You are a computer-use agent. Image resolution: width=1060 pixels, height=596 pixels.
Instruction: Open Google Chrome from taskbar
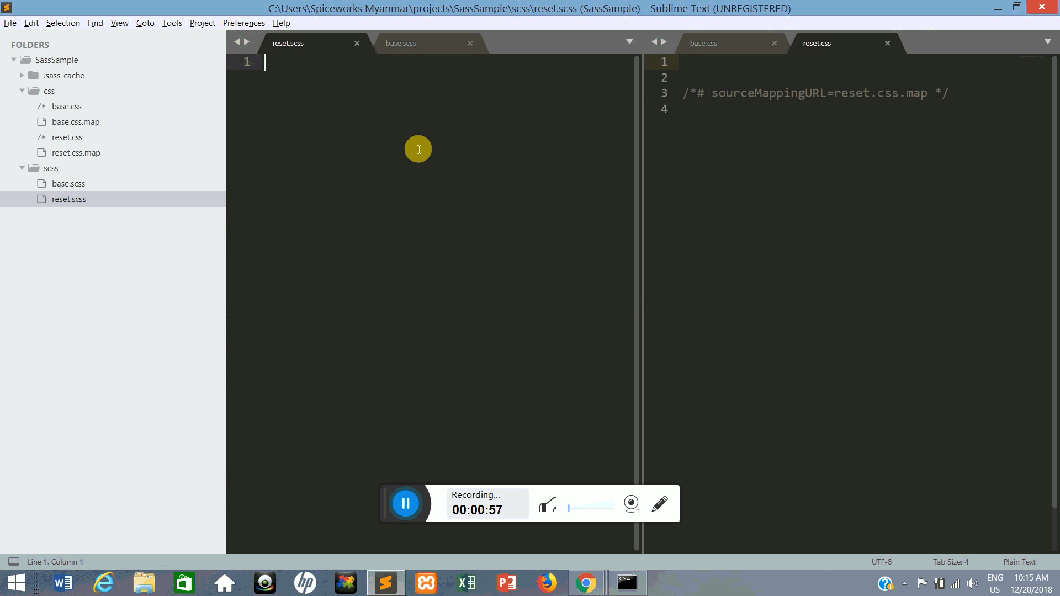coord(586,583)
